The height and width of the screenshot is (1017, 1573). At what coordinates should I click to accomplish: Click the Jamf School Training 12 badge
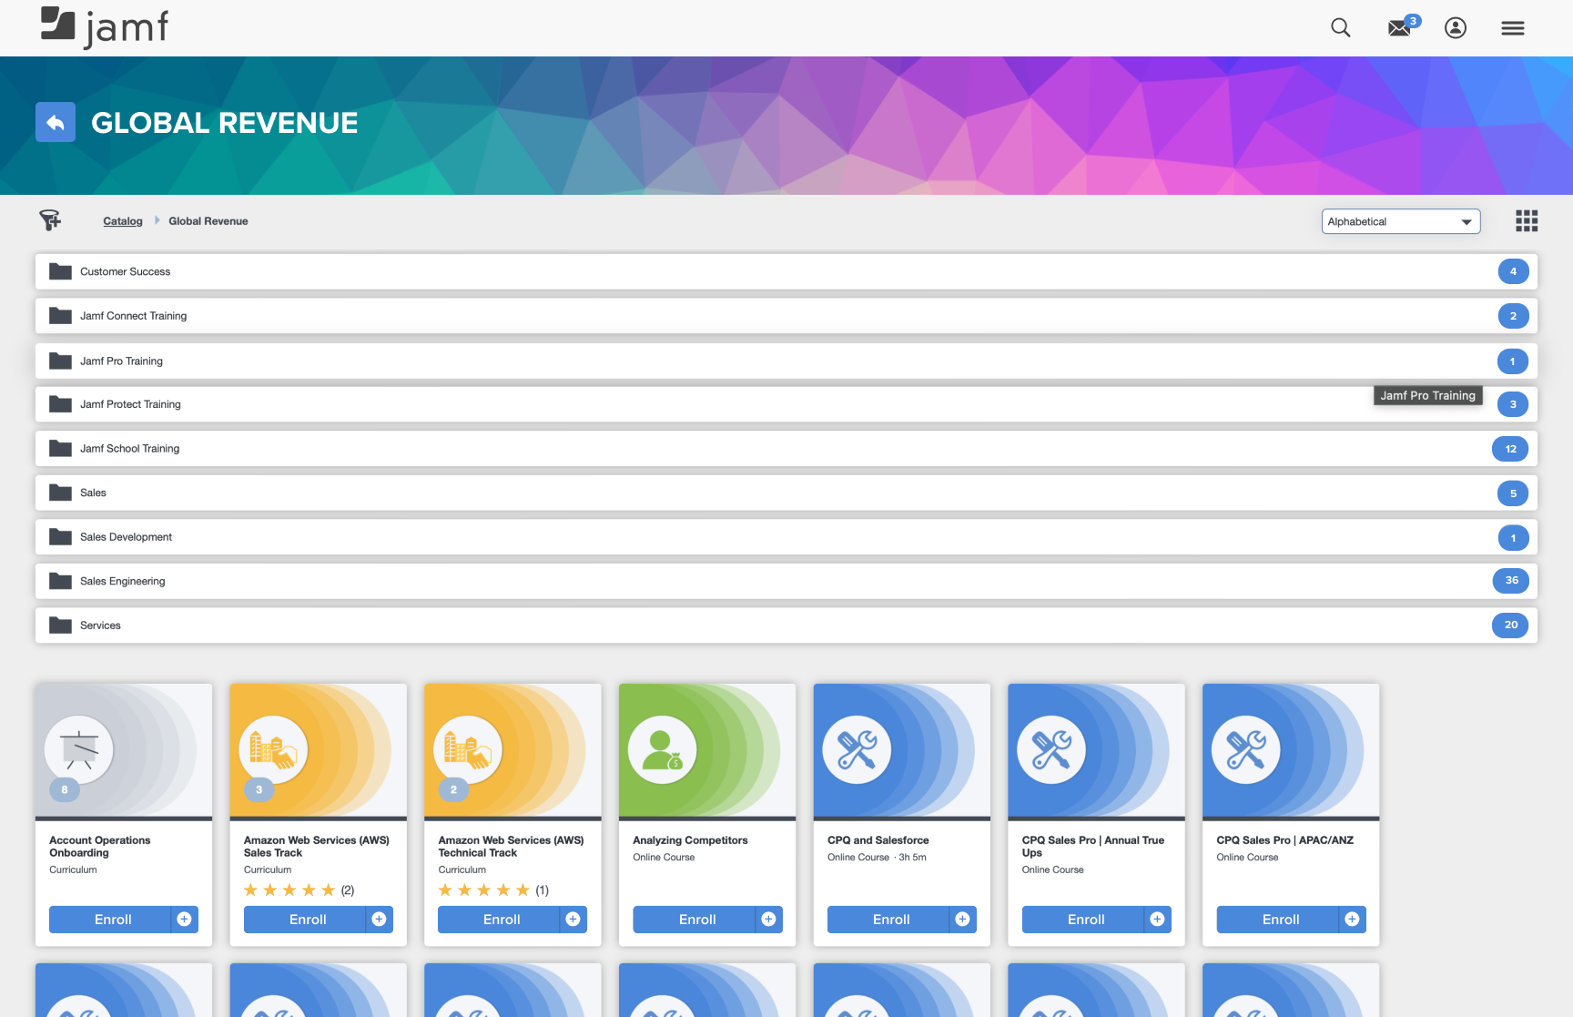tap(1511, 449)
